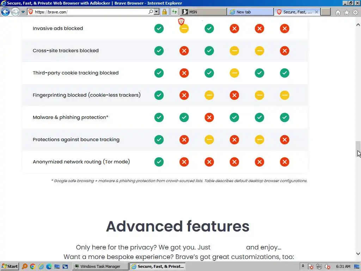The image size is (361, 271).
Task: Switch to the New tab tab
Action: coord(251,12)
